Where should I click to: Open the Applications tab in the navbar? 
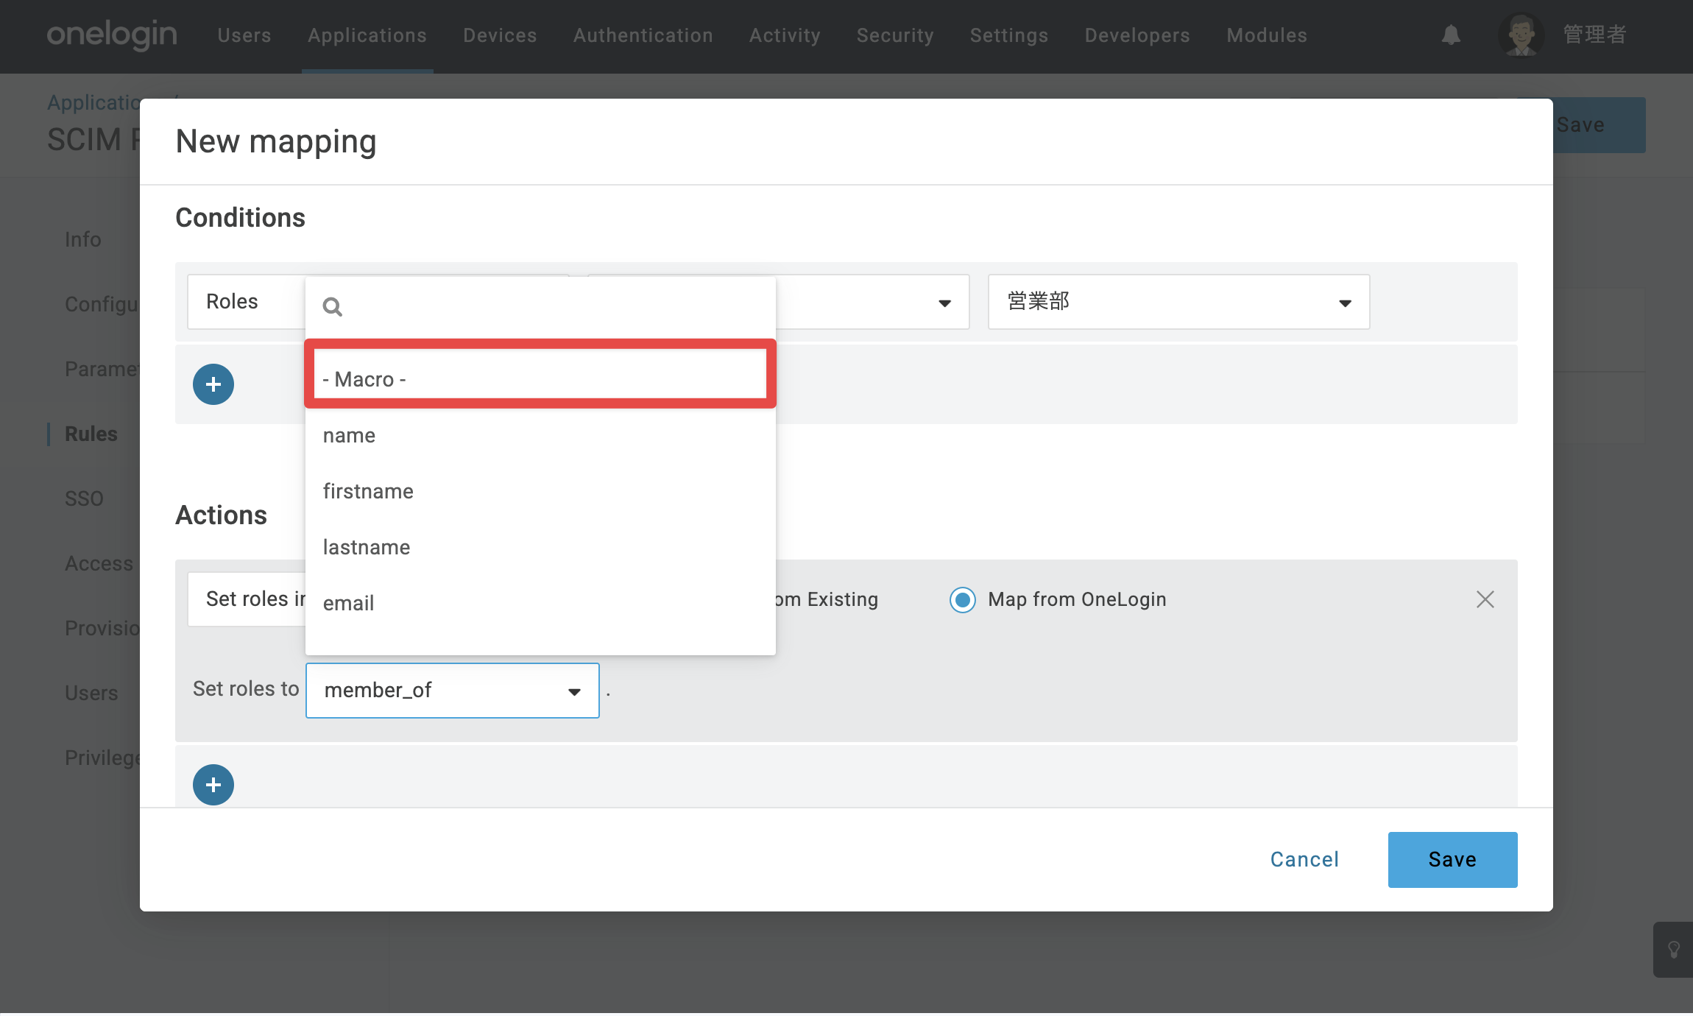tap(367, 35)
